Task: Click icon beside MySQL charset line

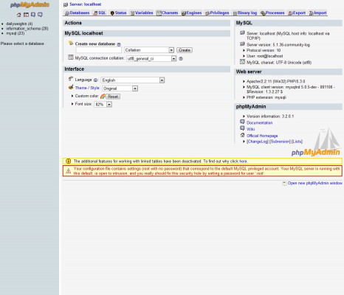Action: click(x=242, y=62)
